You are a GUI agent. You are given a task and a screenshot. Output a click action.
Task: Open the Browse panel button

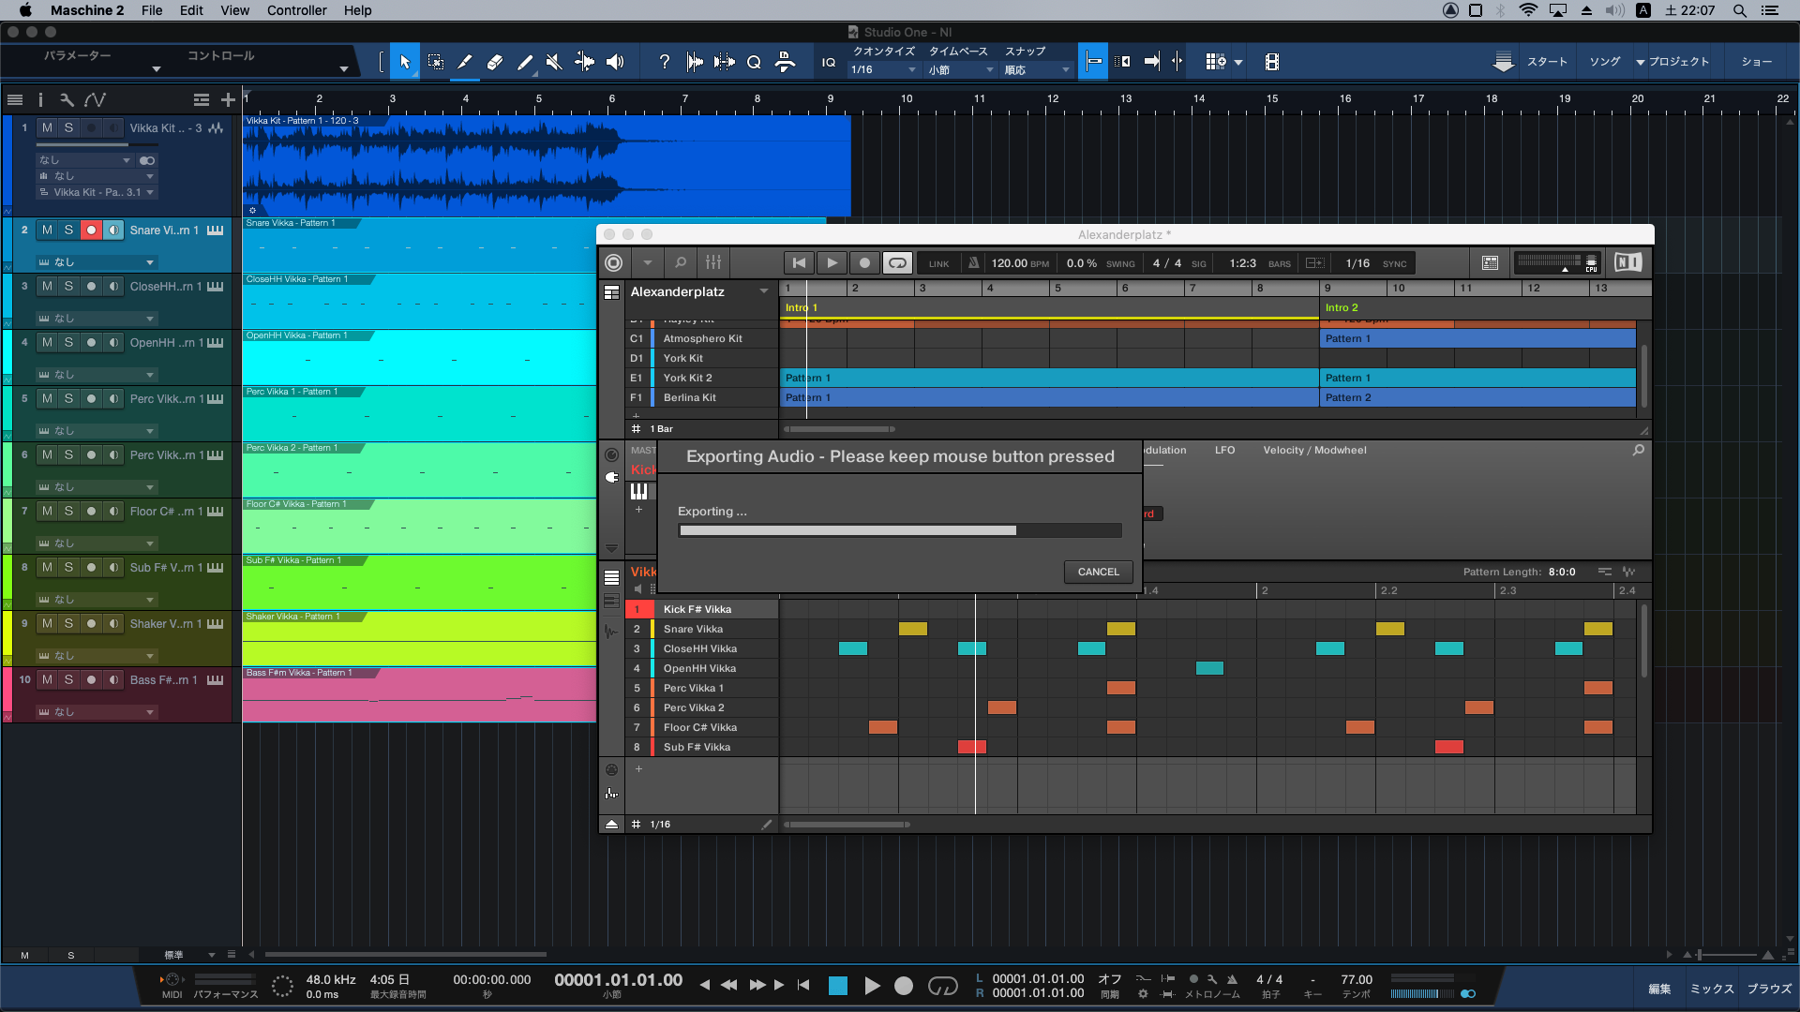(x=1769, y=989)
